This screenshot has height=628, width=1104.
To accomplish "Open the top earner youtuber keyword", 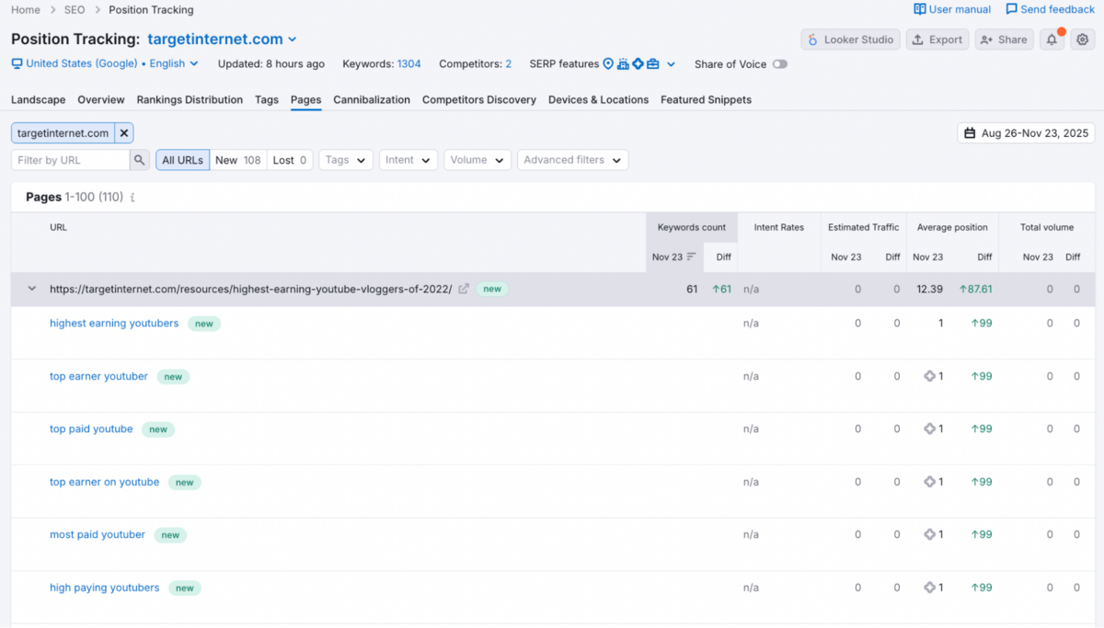I will click(x=98, y=376).
